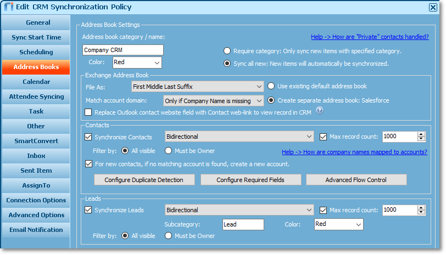Click Contacts max record count field
This screenshot has height=255, width=446.
coord(400,137)
